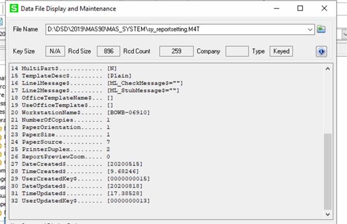Click the [ML_StubMessage$=""] value
The image size is (347, 224).
(143, 90)
